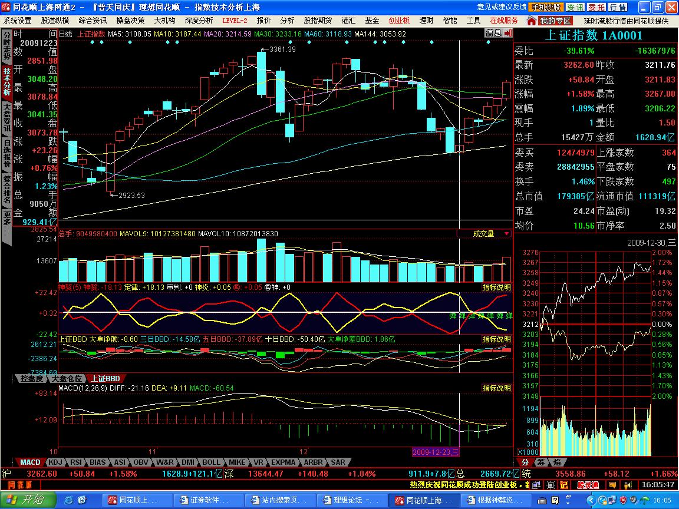The height and width of the screenshot is (509, 679).
Task: Click the help question mark icon in taskbar
Action: click(x=555, y=501)
